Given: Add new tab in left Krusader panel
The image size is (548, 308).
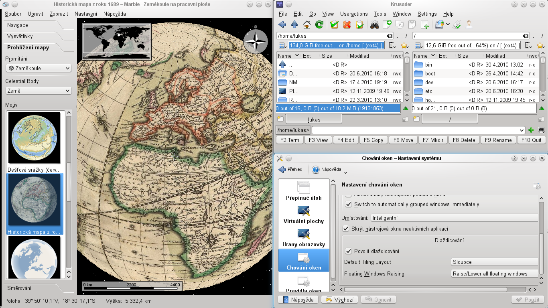Looking at the screenshot, I should tap(280, 119).
